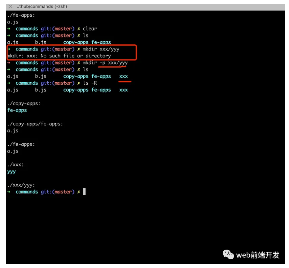Click the cursor block at the last prompt
Image resolution: width=289 pixels, height=268 pixels.
tap(84, 192)
